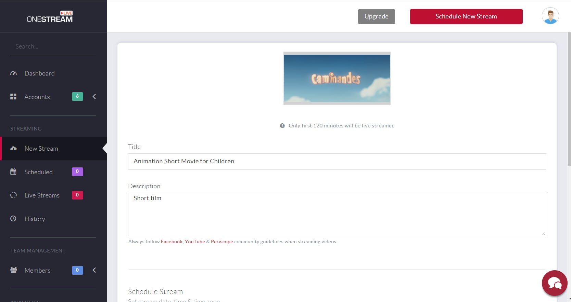
Task: Click the TEAM MANAGEMENT section header
Action: [x=38, y=251]
